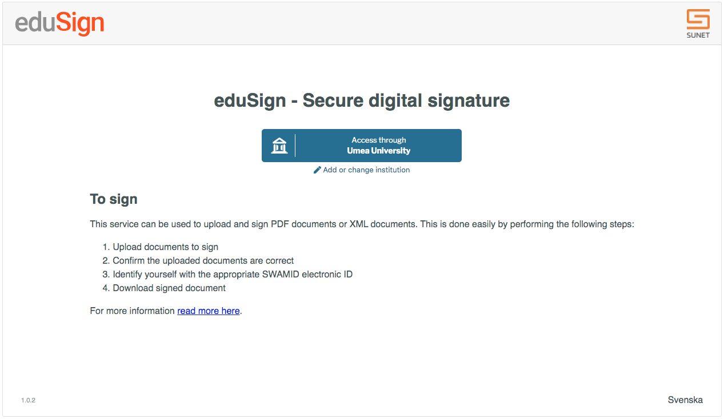Viewport: 724px width, 419px height.
Task: Click the 'To sign' section heading
Action: (x=114, y=199)
